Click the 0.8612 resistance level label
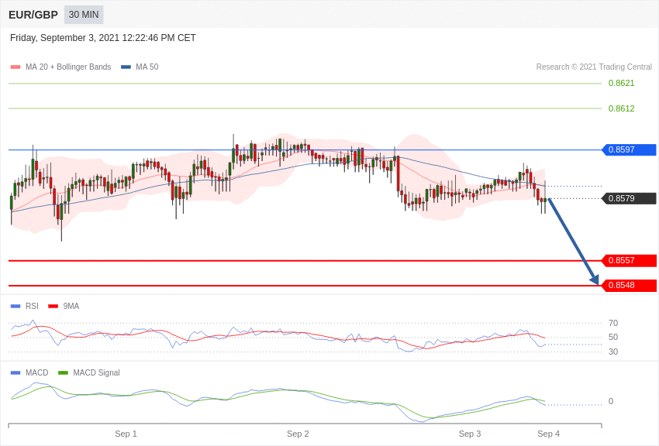 (x=621, y=108)
